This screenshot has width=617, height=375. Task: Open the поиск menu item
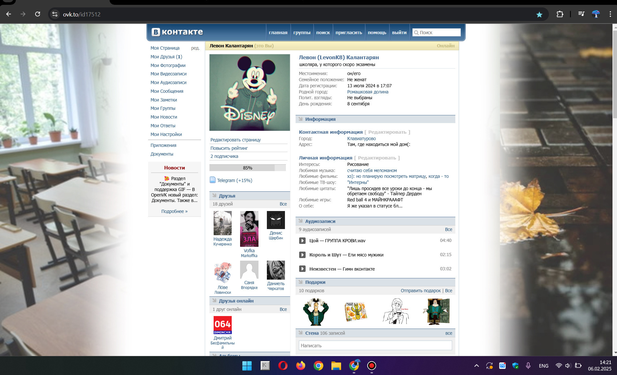pyautogui.click(x=323, y=33)
